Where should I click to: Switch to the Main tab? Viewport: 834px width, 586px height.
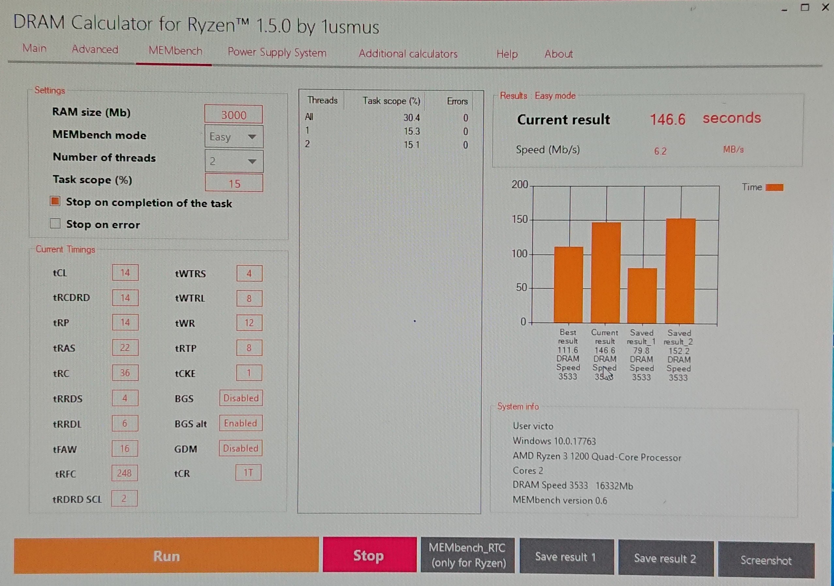pos(35,48)
